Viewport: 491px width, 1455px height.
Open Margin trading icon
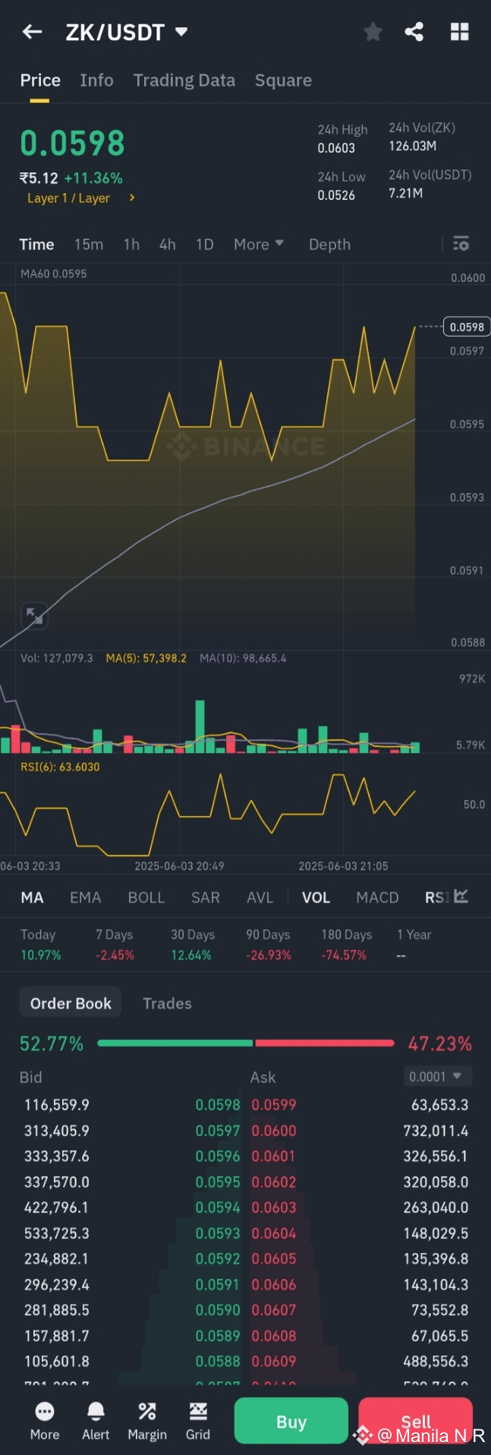point(147,1420)
